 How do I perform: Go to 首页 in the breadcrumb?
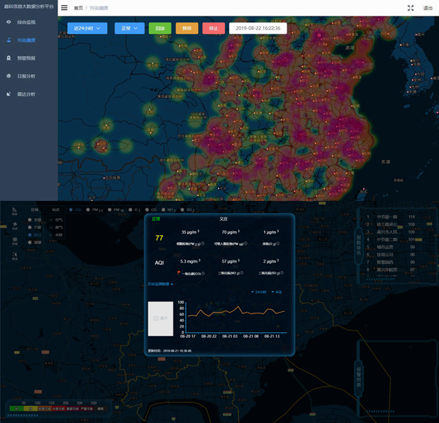(x=78, y=8)
